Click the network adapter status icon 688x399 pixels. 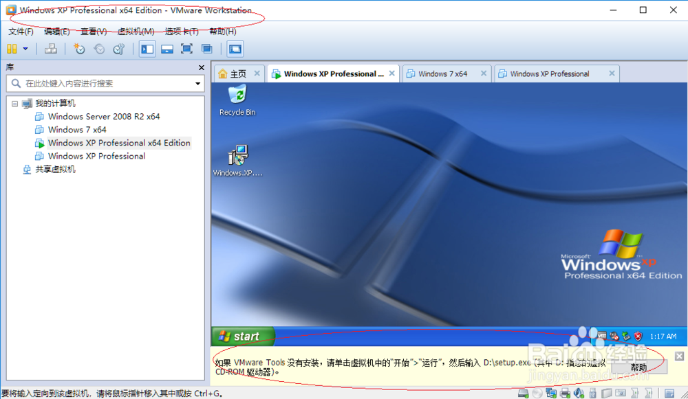click(x=551, y=394)
